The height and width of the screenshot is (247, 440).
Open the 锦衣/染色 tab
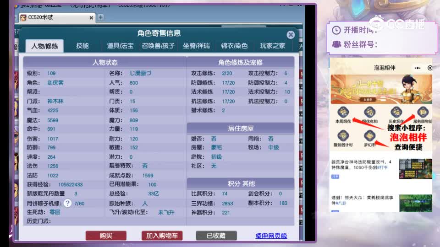(x=234, y=46)
